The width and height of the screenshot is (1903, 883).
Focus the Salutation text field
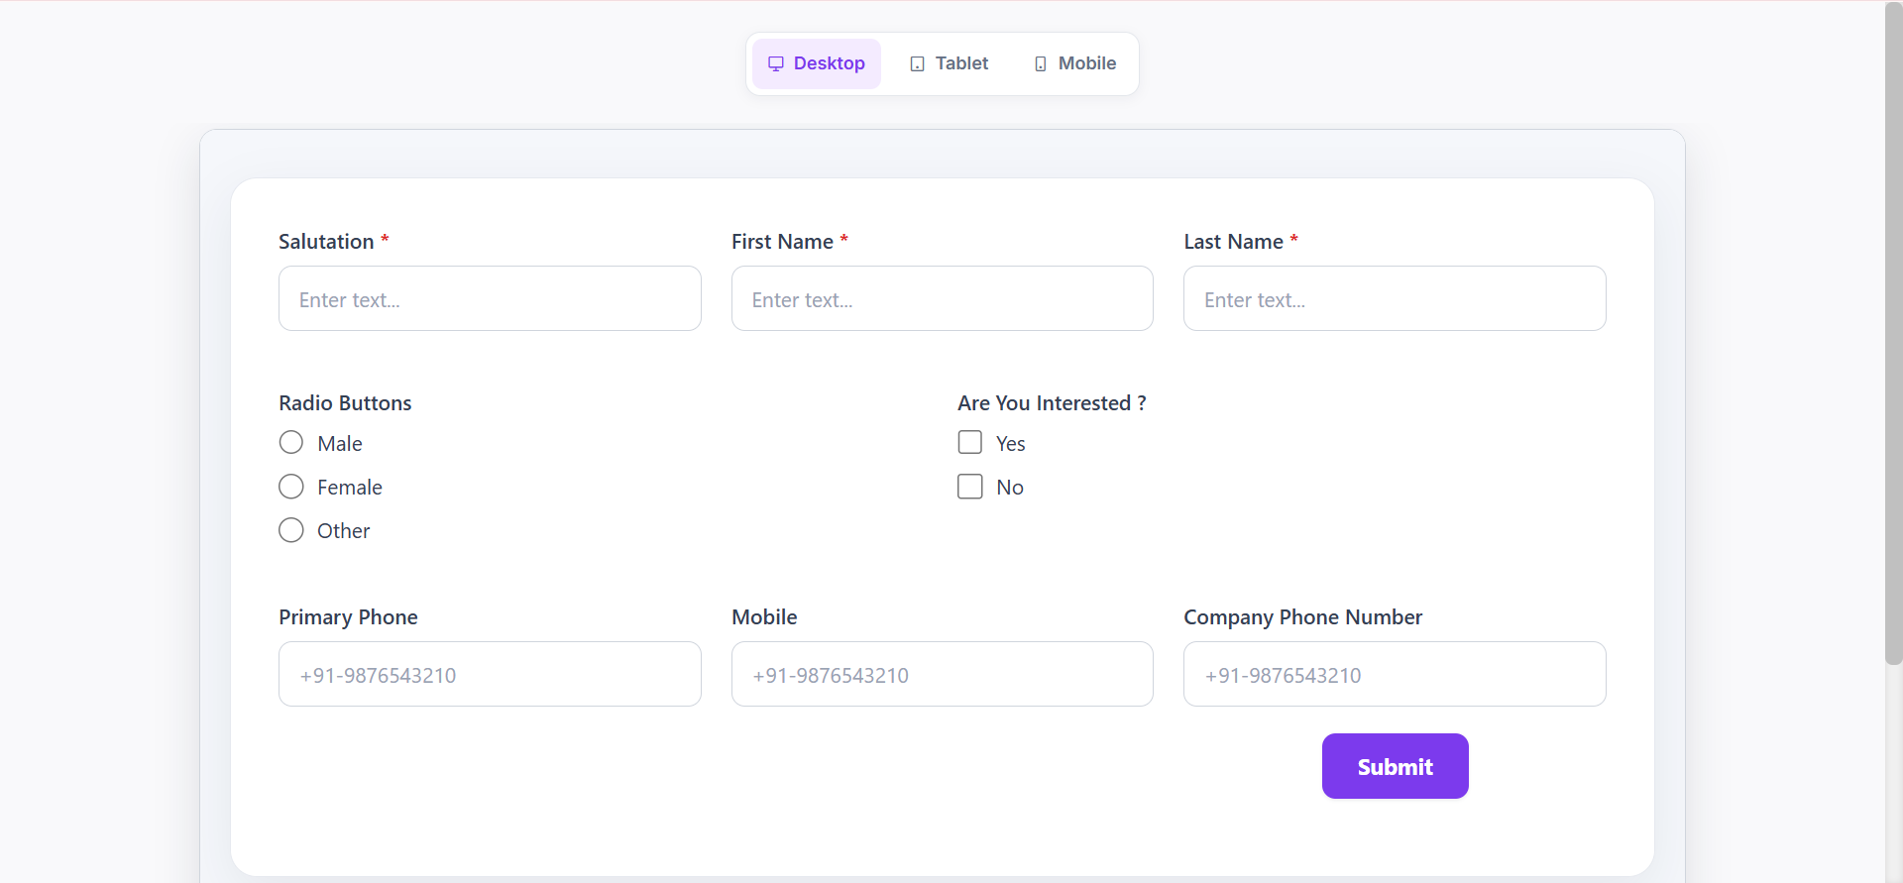tap(490, 298)
